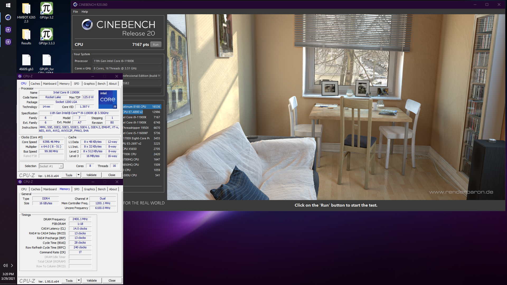The height and width of the screenshot is (285, 507).
Task: Click the Processor name field in Cinebench
Action: coord(127,61)
